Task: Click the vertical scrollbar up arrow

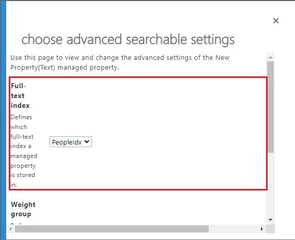Action: 271,57
